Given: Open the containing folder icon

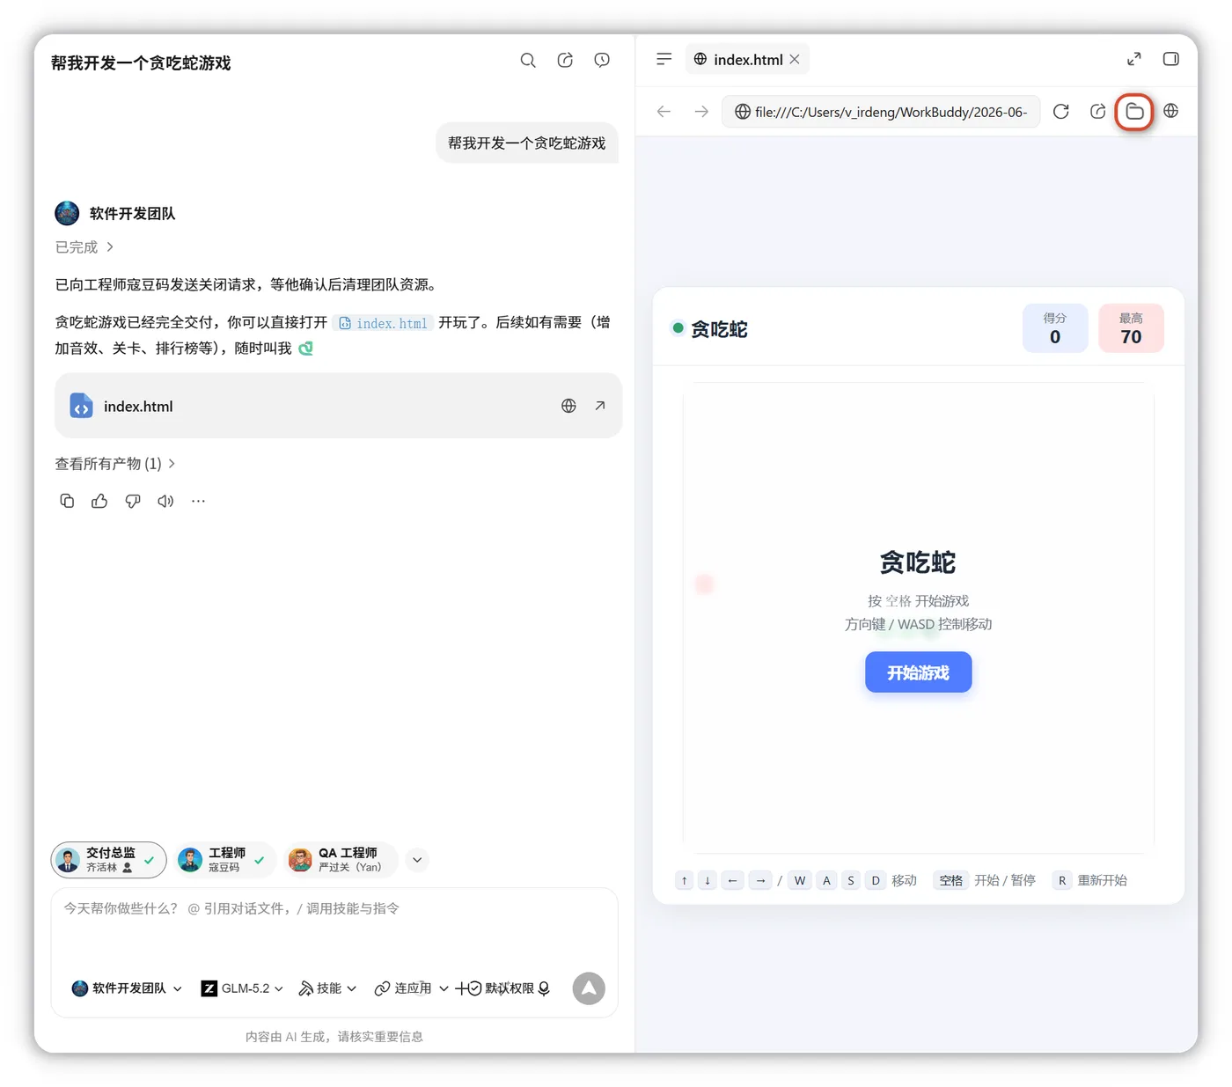Looking at the screenshot, I should [1134, 112].
